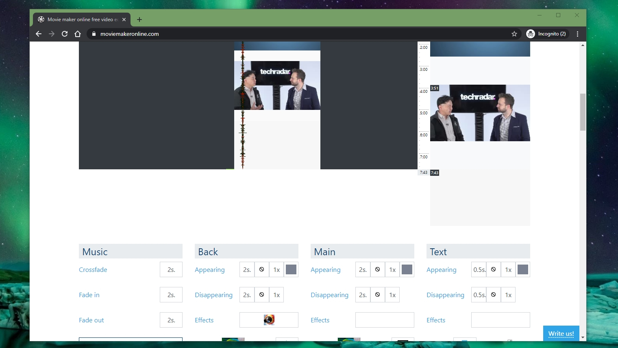Click the no-transition icon for Text Disappearing
The image size is (618, 348).
(x=494, y=295)
